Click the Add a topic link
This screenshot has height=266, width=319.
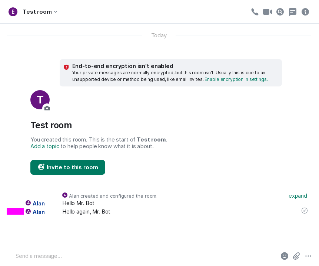coord(45,146)
